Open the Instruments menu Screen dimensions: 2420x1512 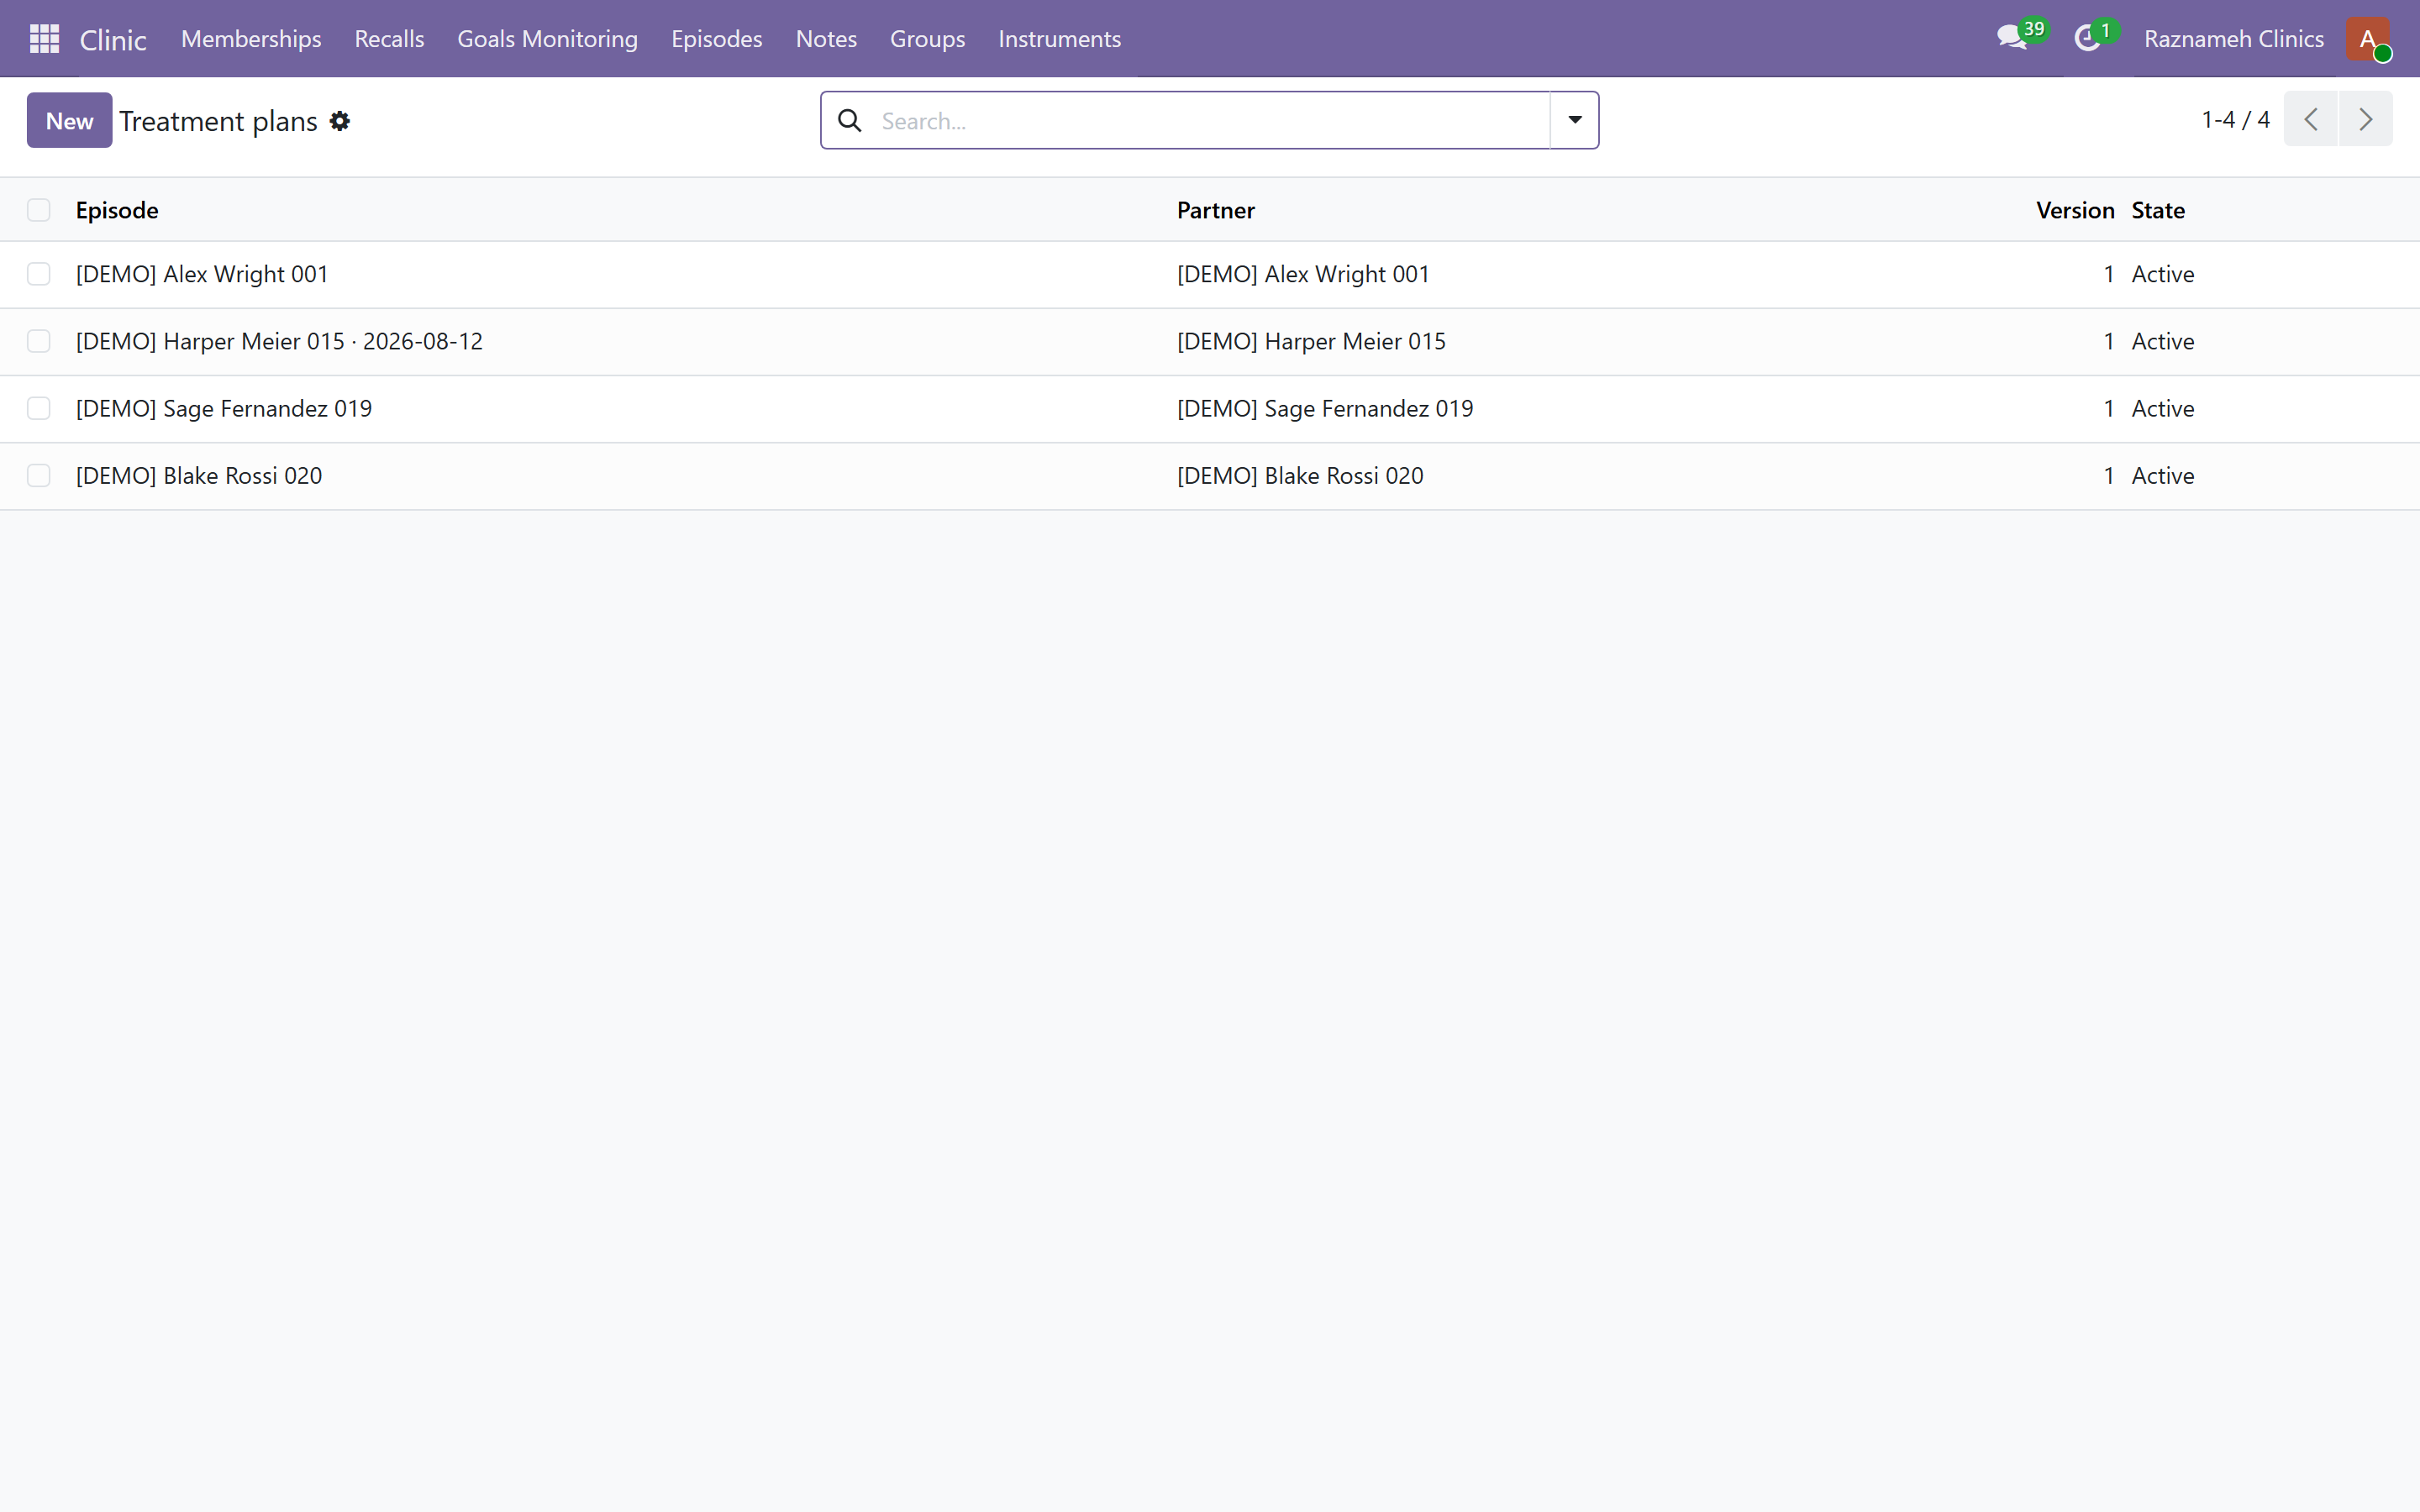pos(1059,39)
